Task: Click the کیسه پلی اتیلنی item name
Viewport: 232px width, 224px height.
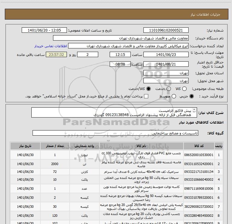Action: coord(141,207)
